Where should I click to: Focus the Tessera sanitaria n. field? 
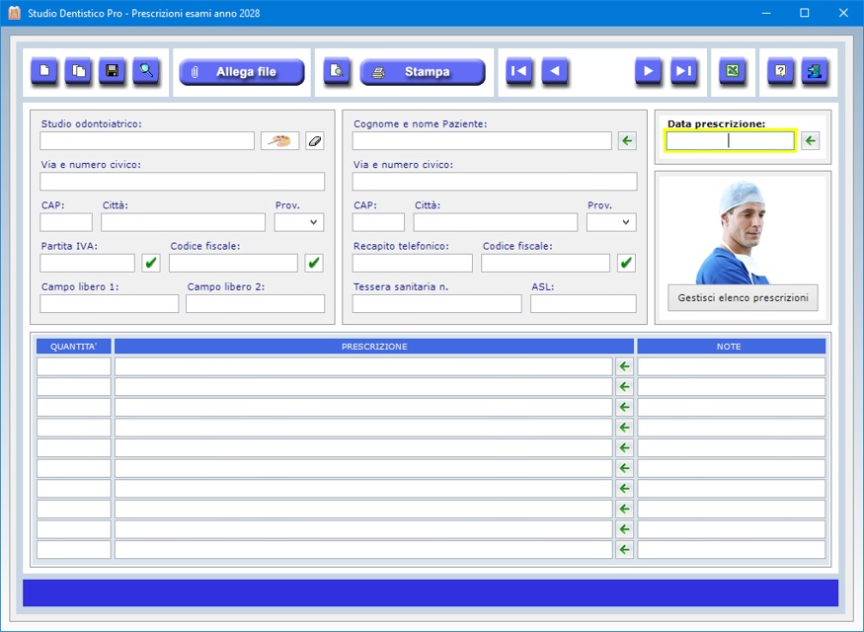point(437,303)
